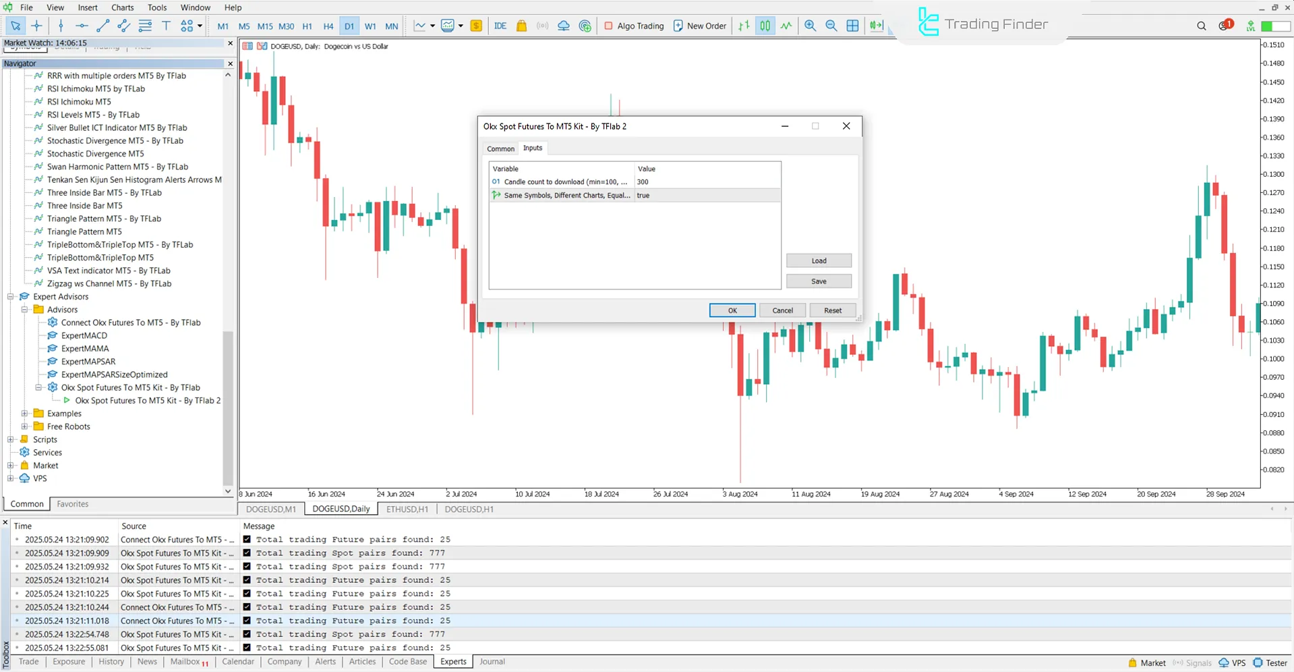Open the Market via the shopping bag icon
Viewport: 1294px width, 672px height.
[521, 26]
